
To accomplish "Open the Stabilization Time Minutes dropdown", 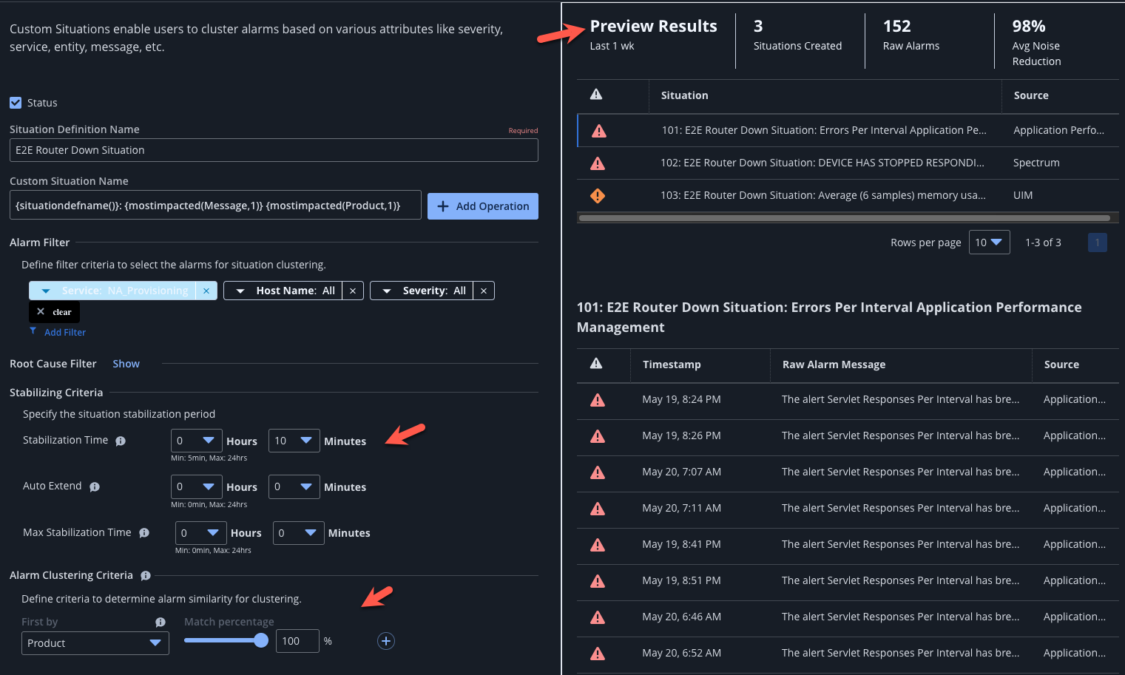I will click(x=294, y=440).
